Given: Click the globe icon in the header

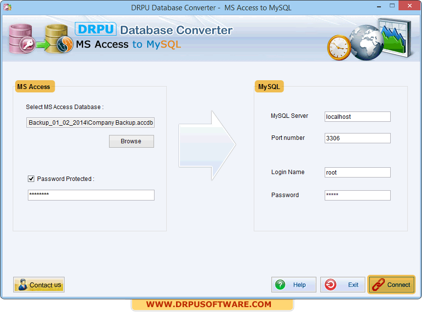Looking at the screenshot, I should 366,43.
